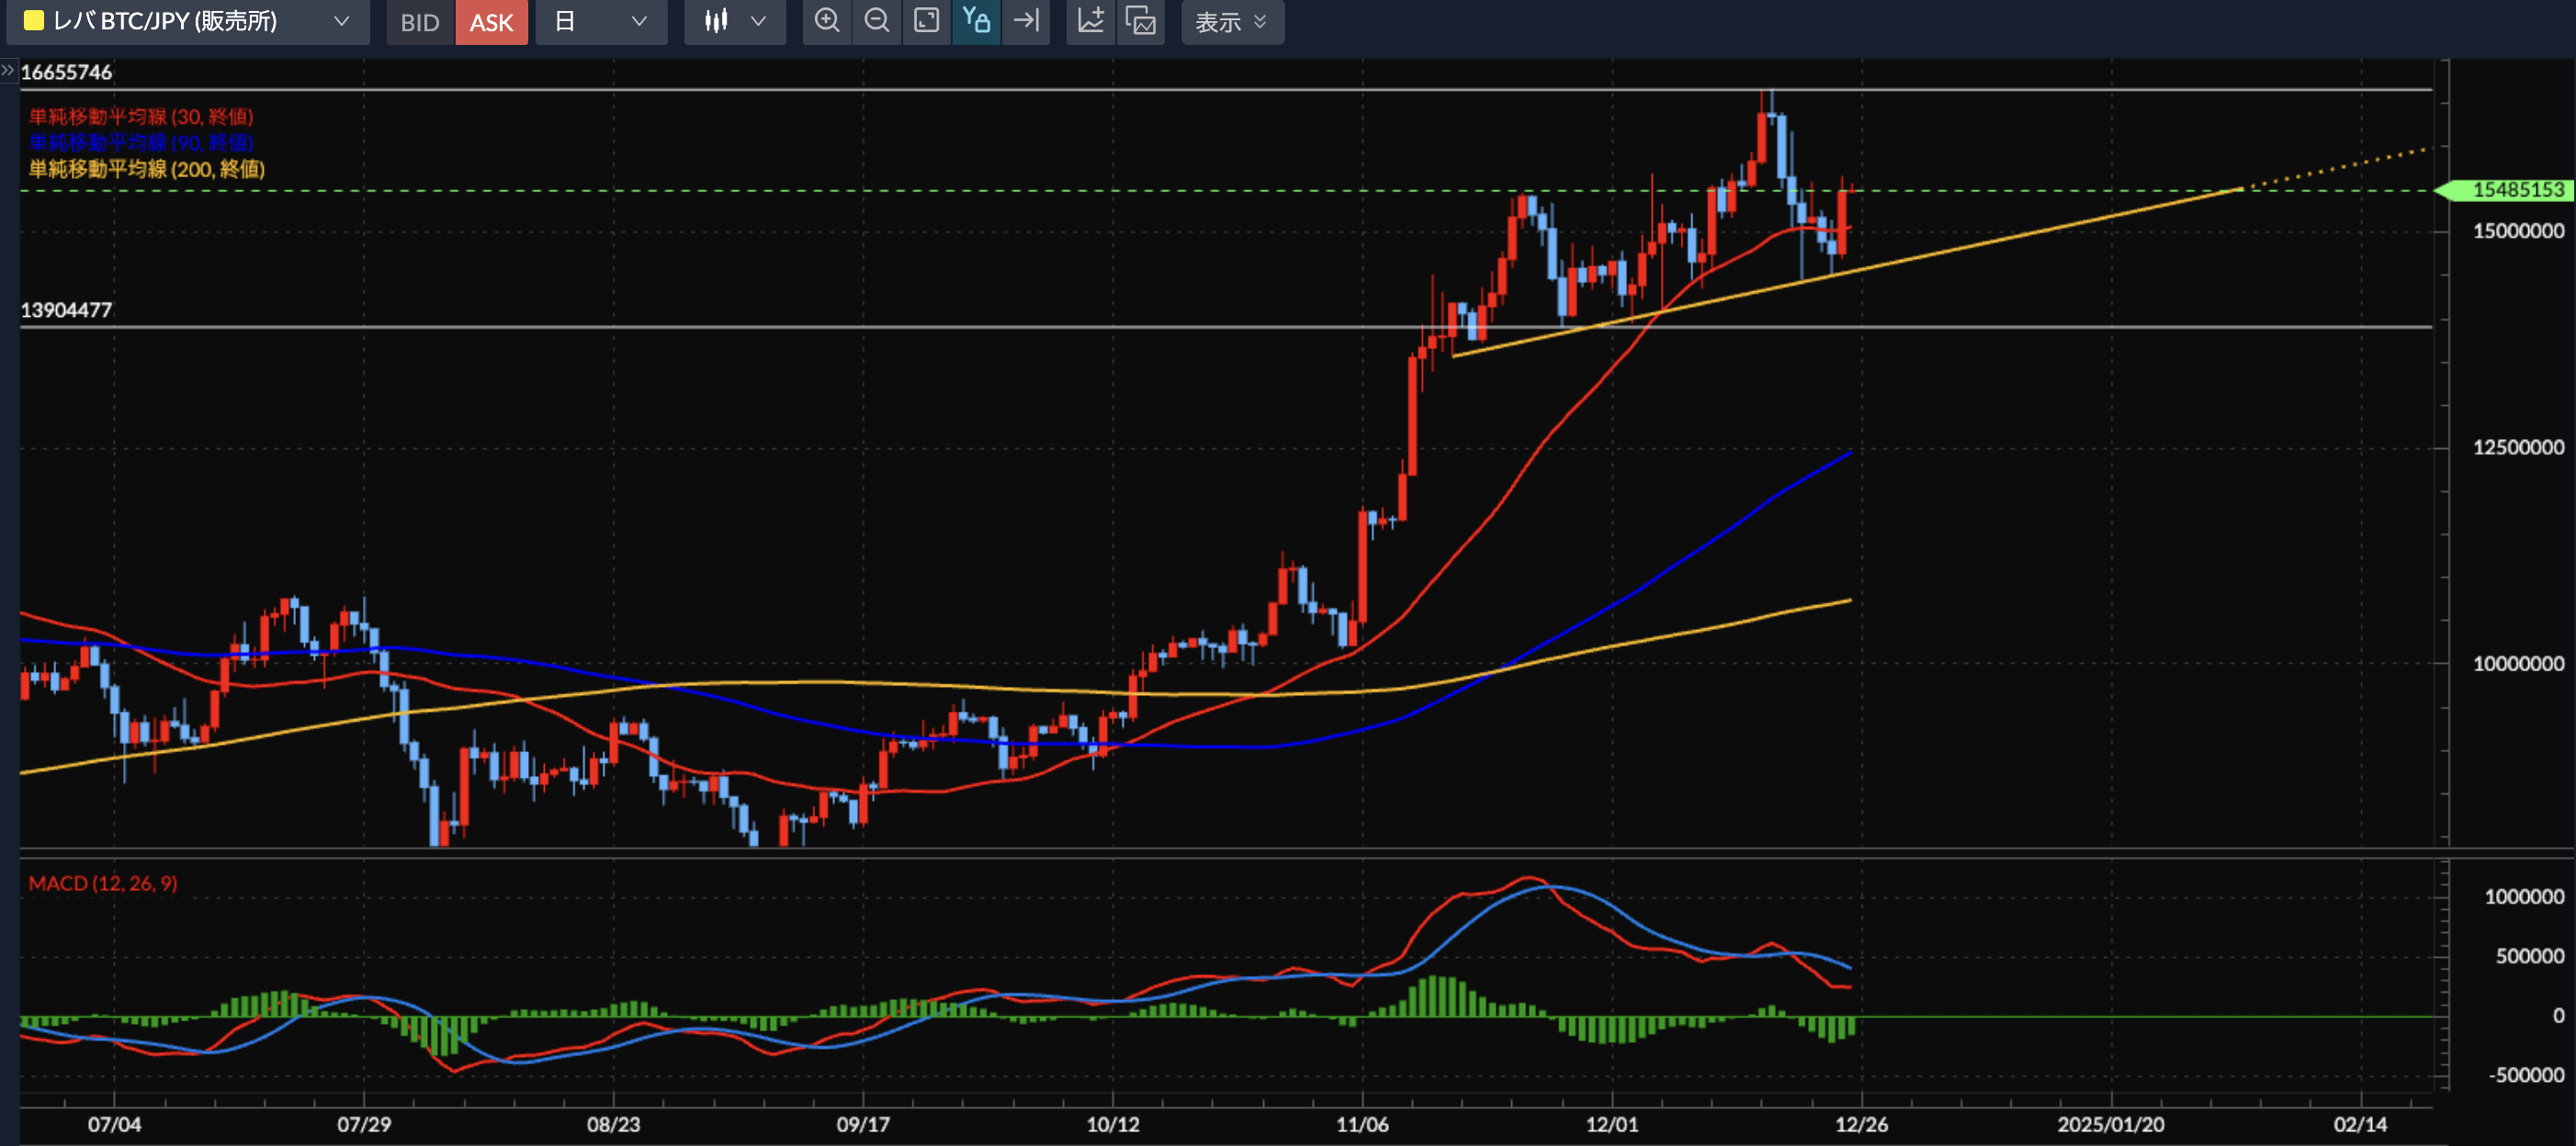
Task: Click the 11/06 date axis label
Action: click(x=1362, y=1124)
